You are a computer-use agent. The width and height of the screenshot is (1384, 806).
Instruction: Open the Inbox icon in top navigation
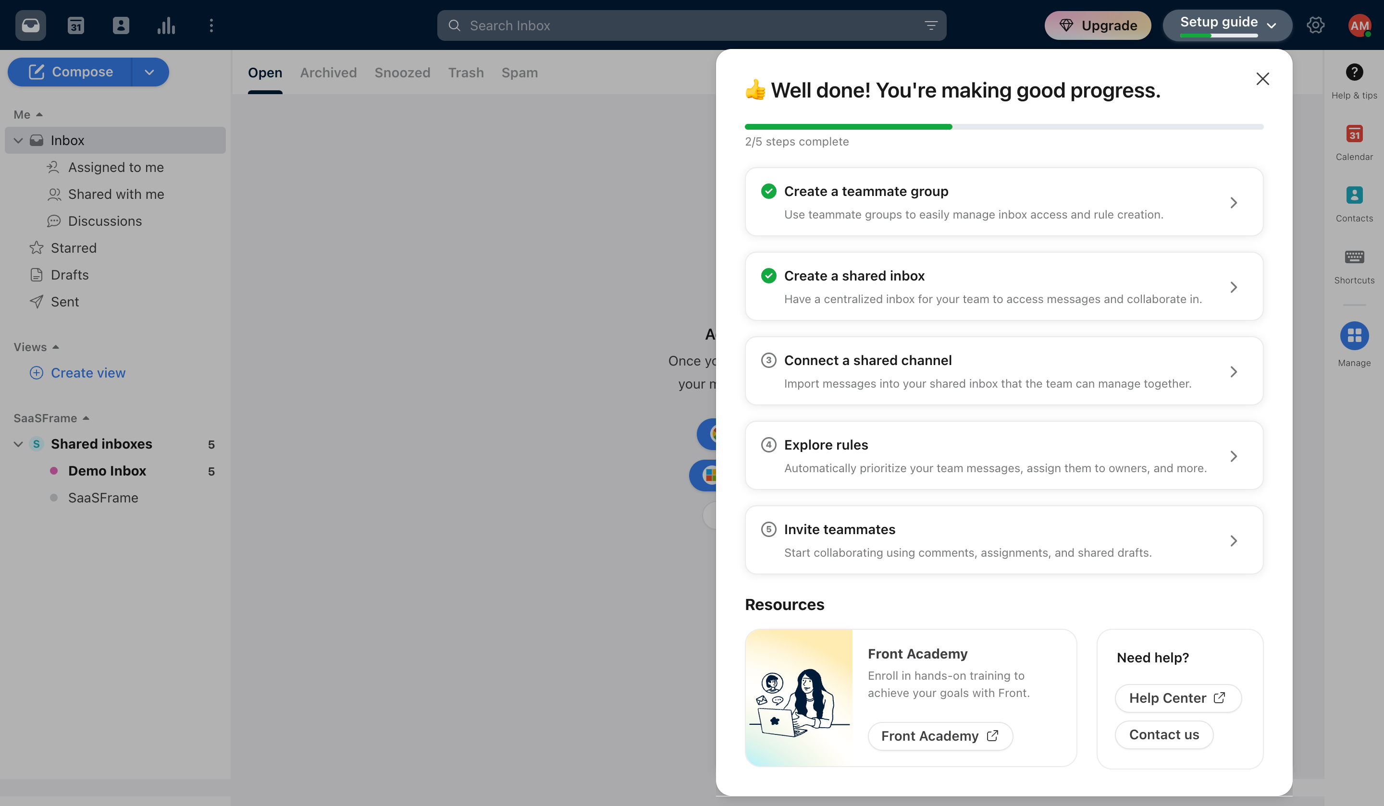[31, 25]
